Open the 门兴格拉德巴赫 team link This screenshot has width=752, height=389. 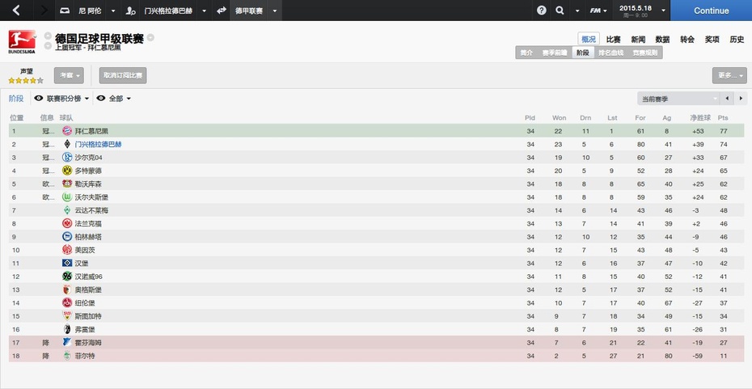[x=99, y=144]
